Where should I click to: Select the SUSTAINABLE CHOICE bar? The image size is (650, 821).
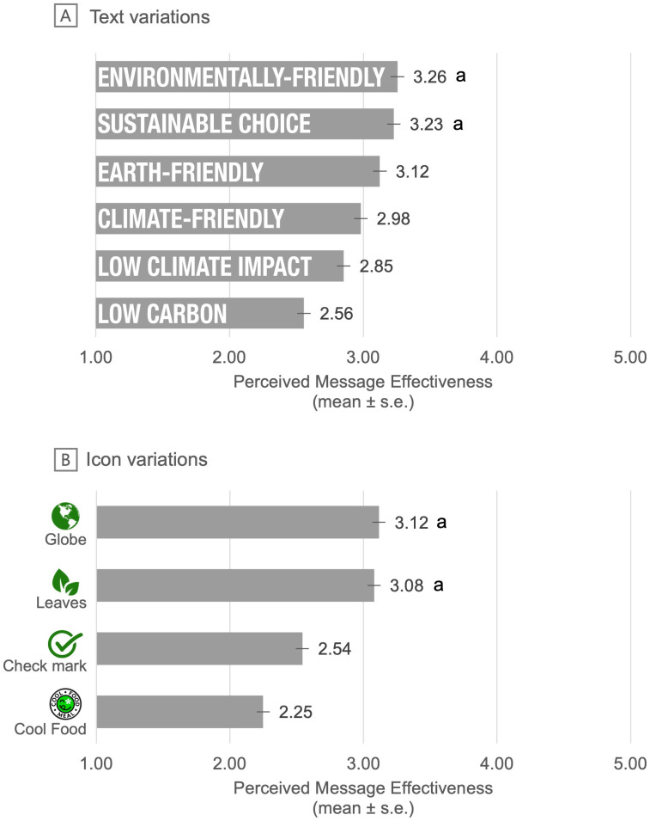point(245,124)
